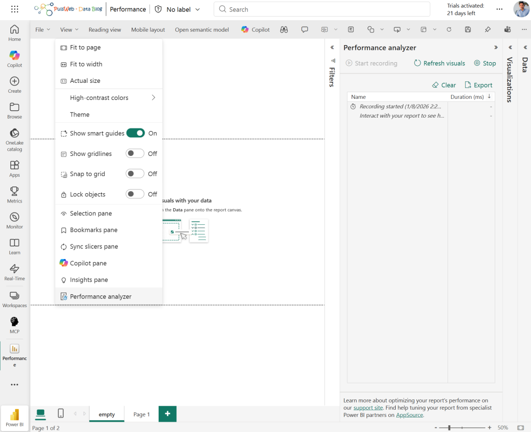Switch to the Page 1 tab

point(142,414)
